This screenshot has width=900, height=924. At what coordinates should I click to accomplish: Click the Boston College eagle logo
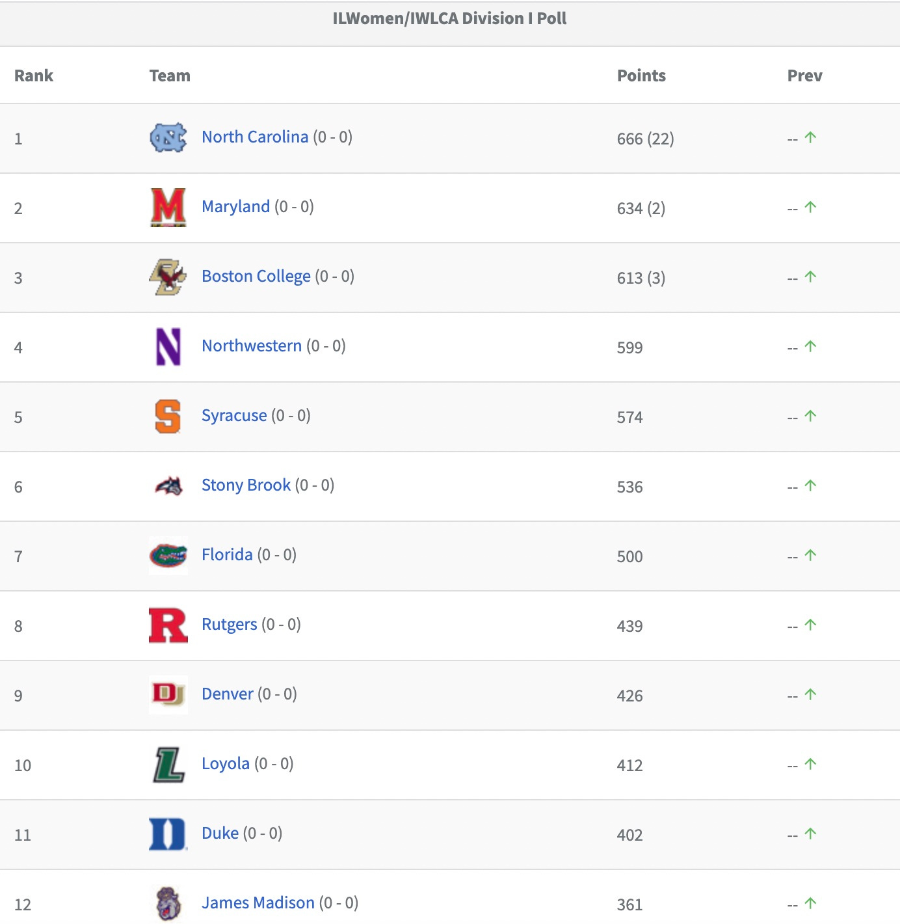point(168,277)
